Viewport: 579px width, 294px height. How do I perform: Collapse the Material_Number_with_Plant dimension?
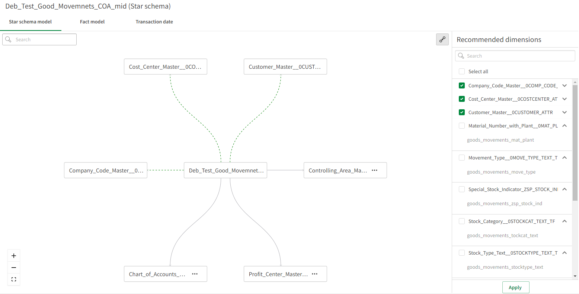(x=564, y=126)
